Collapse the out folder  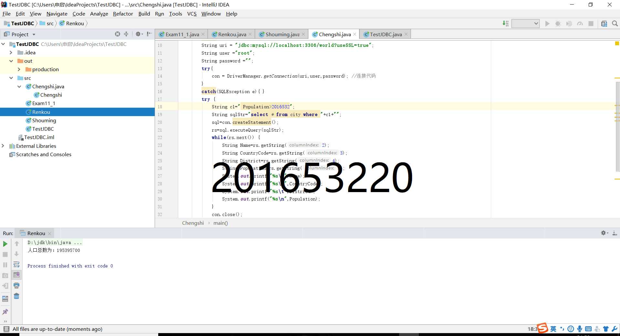coord(11,61)
